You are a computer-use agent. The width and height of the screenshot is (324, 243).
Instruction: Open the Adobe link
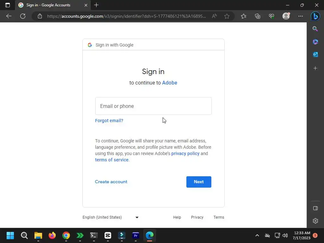[170, 83]
